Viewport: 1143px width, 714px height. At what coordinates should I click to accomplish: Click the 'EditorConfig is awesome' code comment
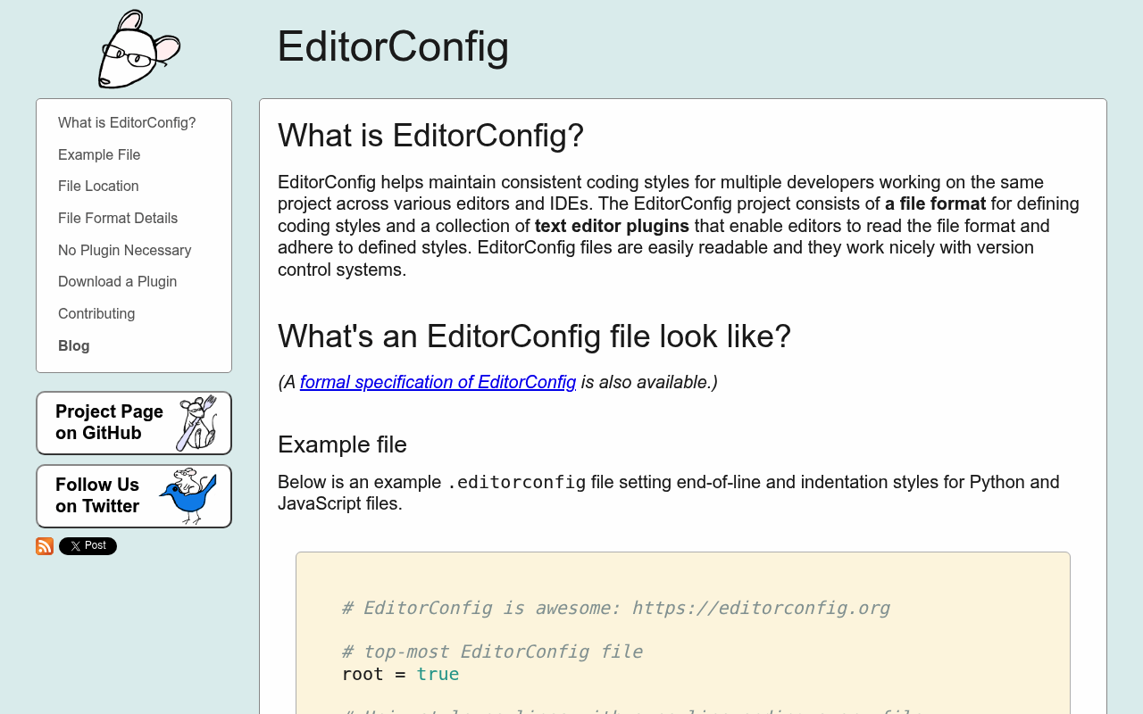pos(616,608)
